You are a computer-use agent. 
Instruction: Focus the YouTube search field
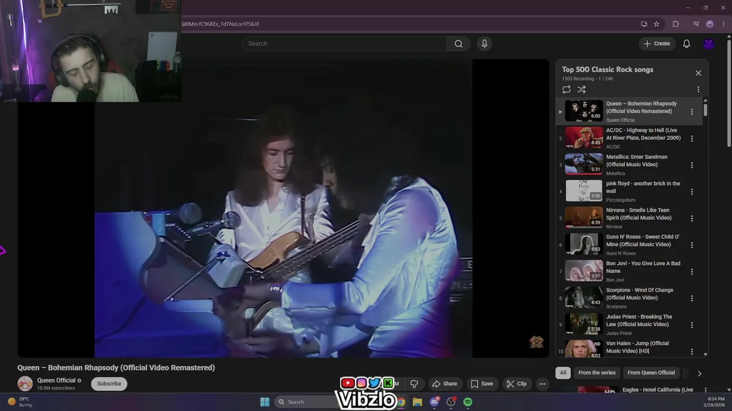click(x=344, y=43)
